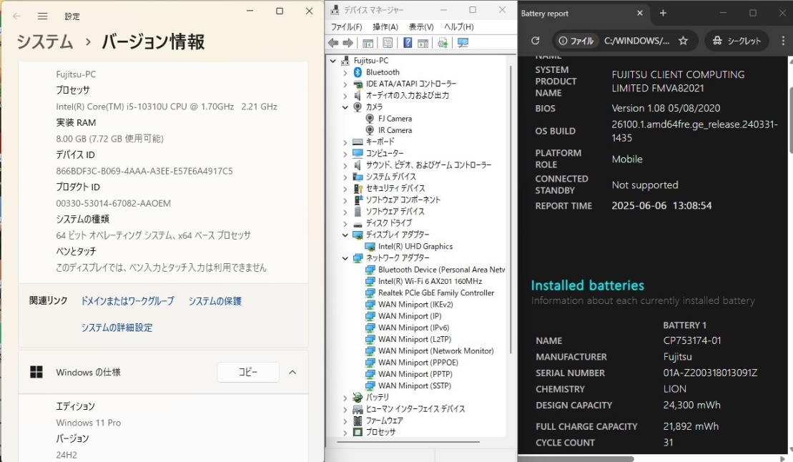Select the FJ Camera device

pos(395,119)
